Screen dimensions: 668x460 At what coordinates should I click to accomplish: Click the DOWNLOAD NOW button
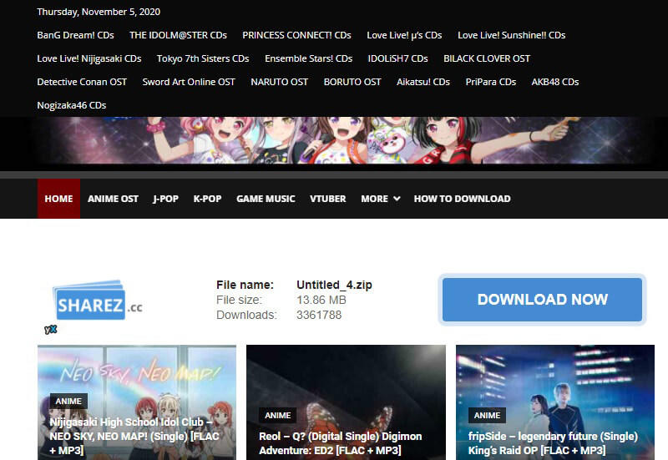[x=542, y=300]
